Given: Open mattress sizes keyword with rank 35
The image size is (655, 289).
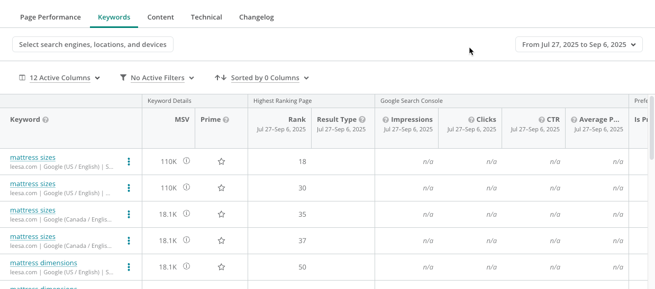Looking at the screenshot, I should click(x=33, y=210).
